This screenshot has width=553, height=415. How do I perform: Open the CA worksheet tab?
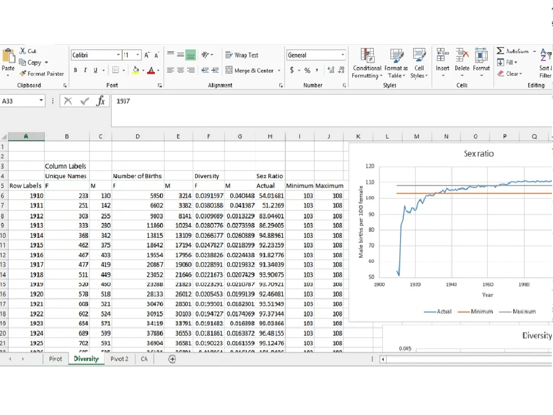144,359
